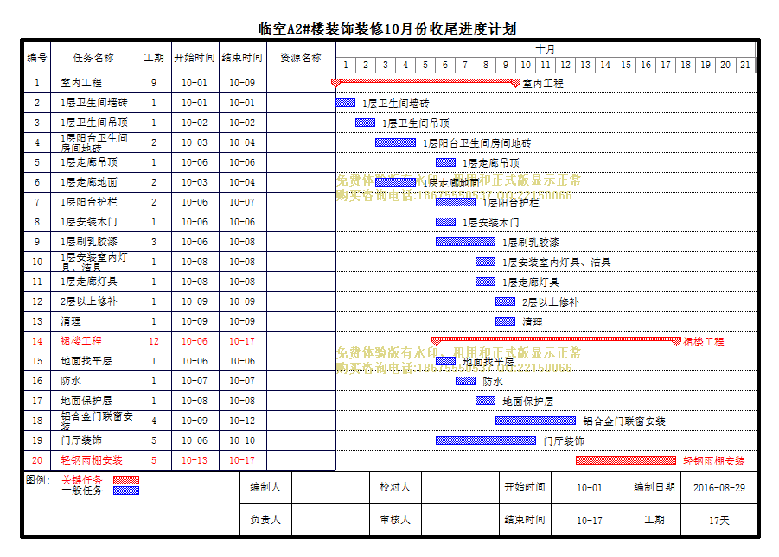The width and height of the screenshot is (779, 557).
Task: Click the 开始时间 column header in the task table
Action: [195, 58]
